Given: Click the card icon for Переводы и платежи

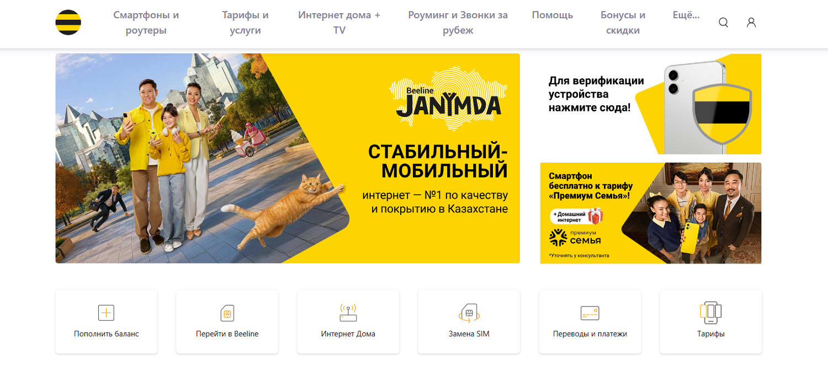Looking at the screenshot, I should click(590, 313).
